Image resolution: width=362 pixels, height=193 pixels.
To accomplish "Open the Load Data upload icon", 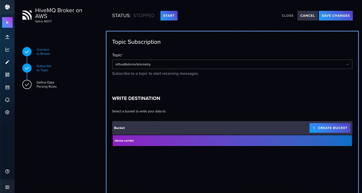I will [7, 37].
